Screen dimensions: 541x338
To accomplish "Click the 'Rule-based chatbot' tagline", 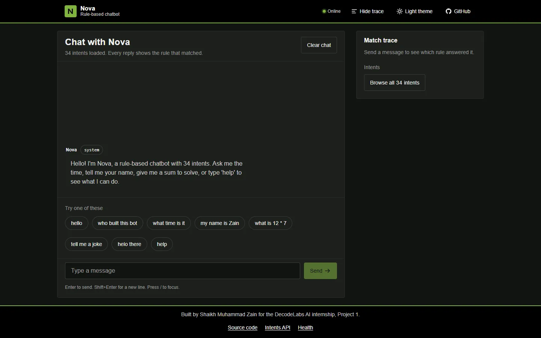I will [x=100, y=14].
